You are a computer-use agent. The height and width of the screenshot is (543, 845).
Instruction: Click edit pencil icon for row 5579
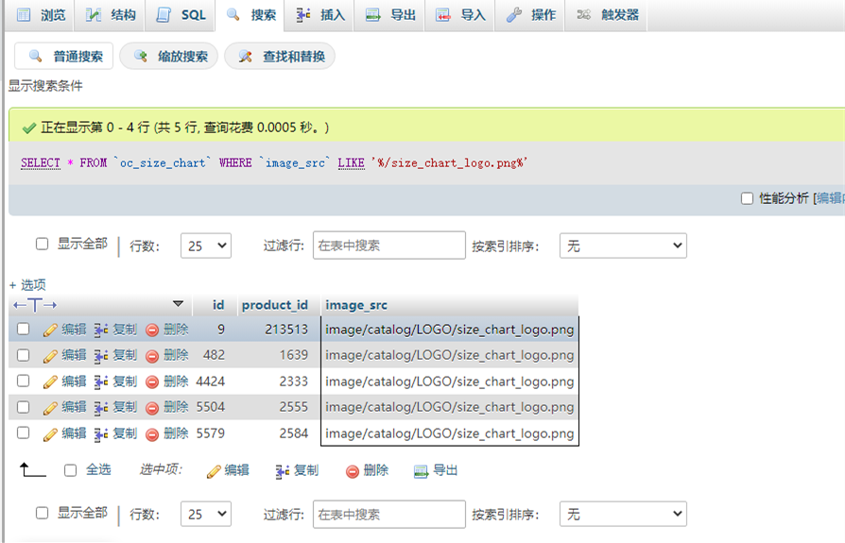tap(50, 433)
